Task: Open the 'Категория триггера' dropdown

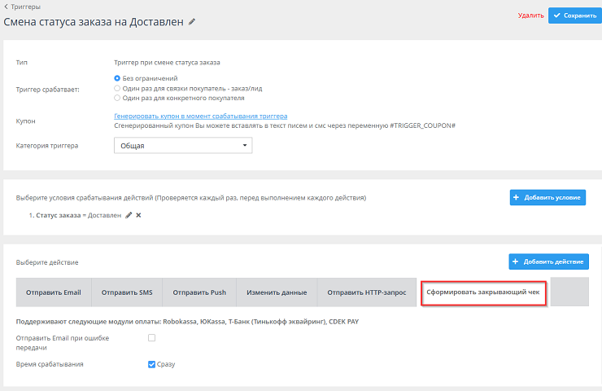Action: (x=183, y=146)
